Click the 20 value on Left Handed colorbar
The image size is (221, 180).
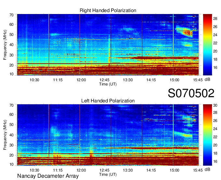(215, 145)
